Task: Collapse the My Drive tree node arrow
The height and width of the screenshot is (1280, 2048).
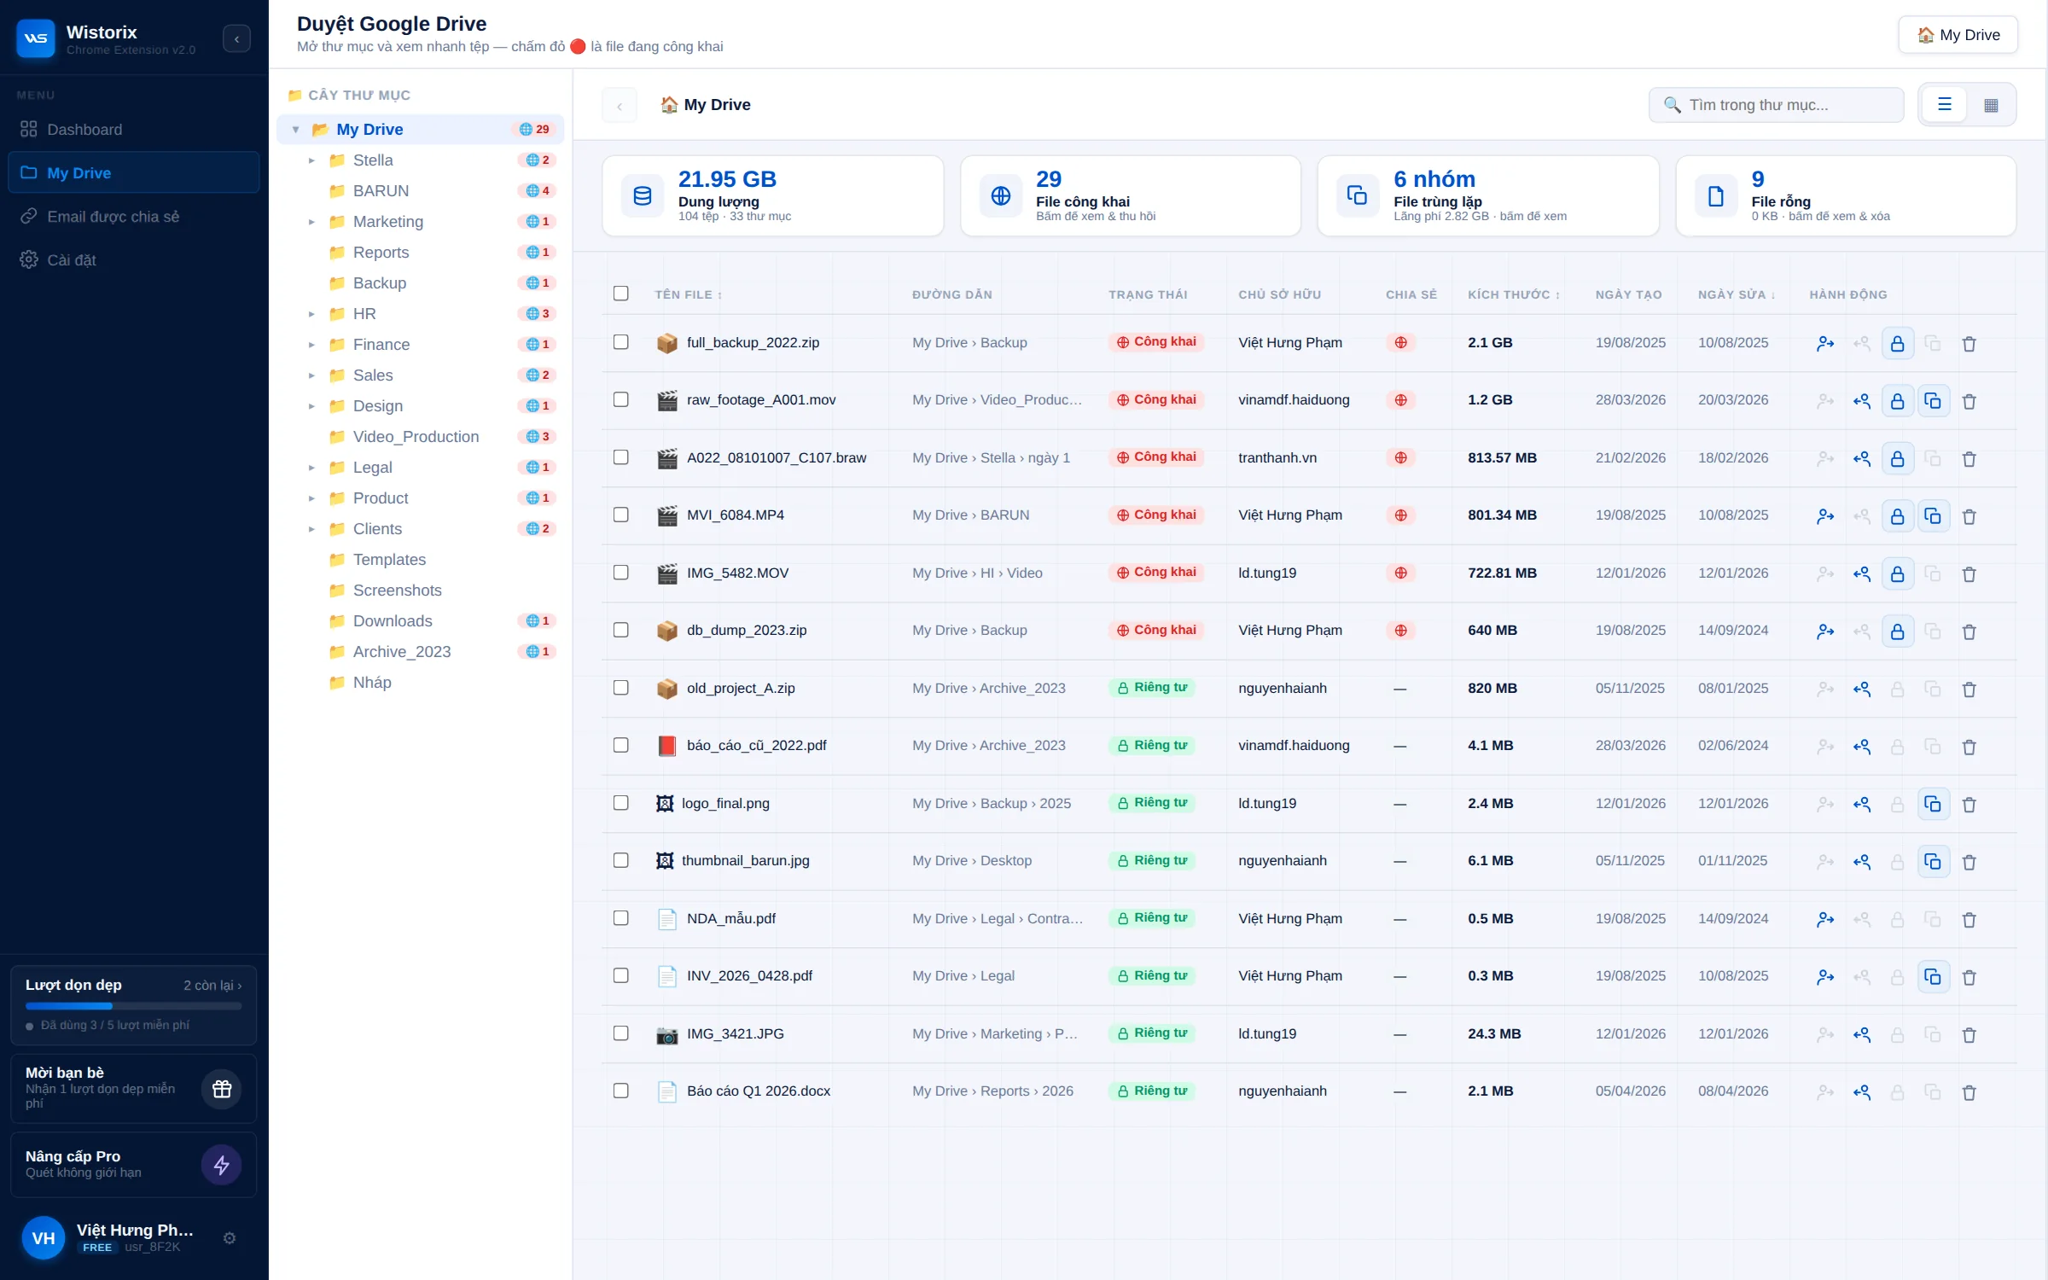Action: (296, 130)
